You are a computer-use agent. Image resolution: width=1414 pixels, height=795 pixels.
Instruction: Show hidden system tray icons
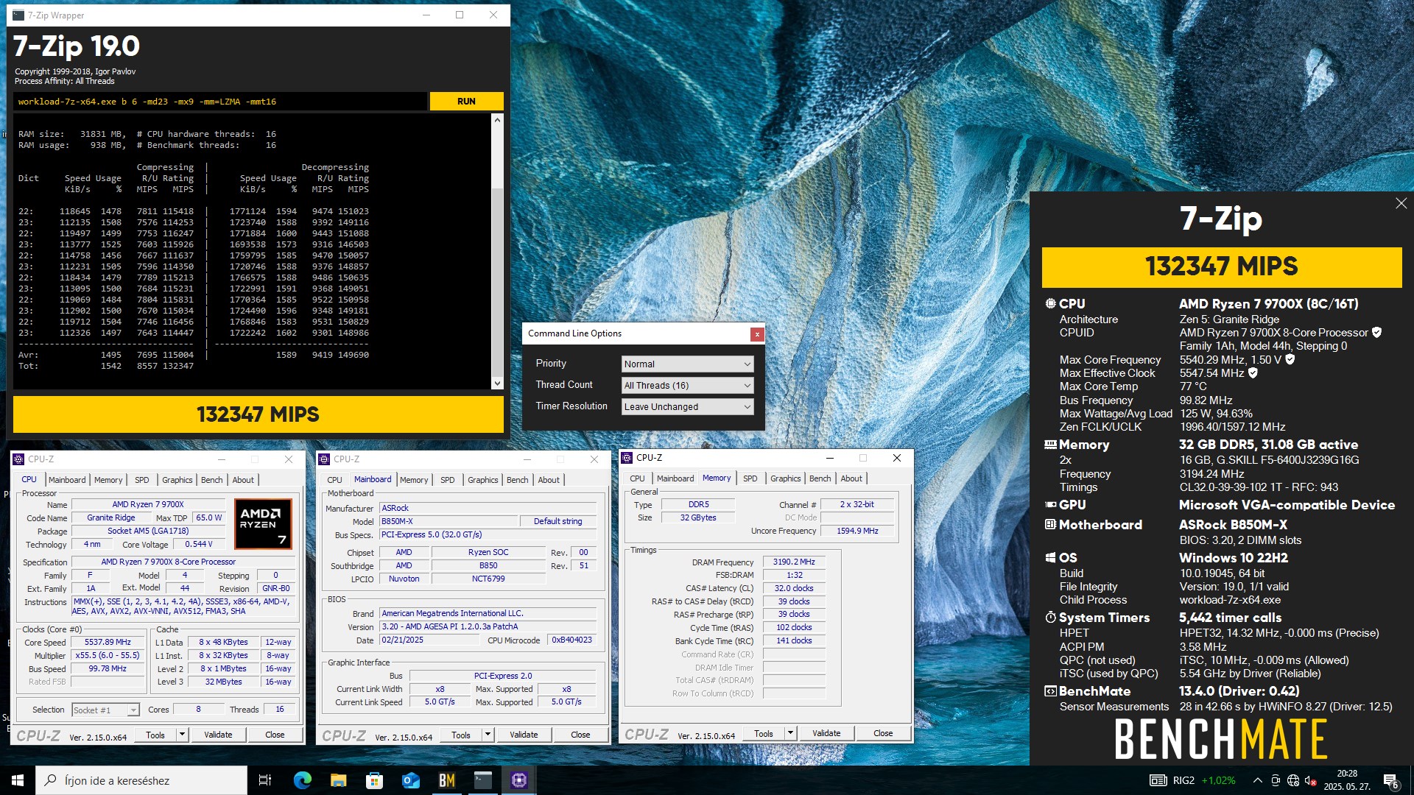click(x=1257, y=780)
